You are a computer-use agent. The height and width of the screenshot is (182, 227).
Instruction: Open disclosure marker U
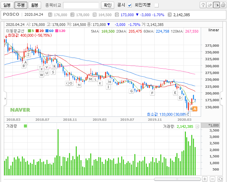(x=46, y=73)
